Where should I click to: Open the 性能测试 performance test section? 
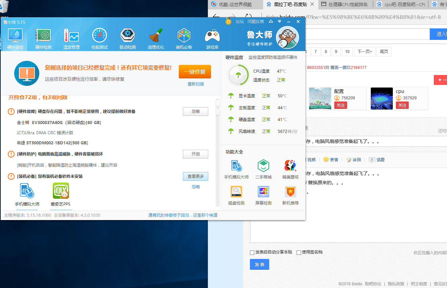(100, 39)
